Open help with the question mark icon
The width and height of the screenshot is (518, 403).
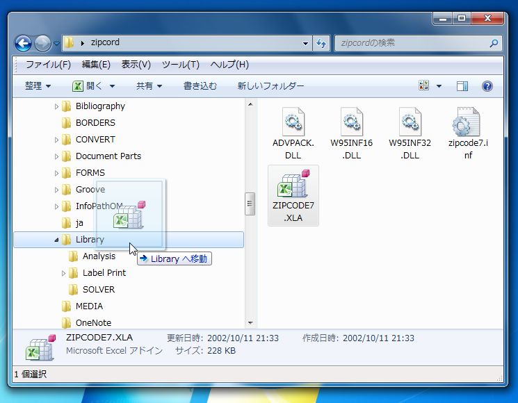coord(487,86)
